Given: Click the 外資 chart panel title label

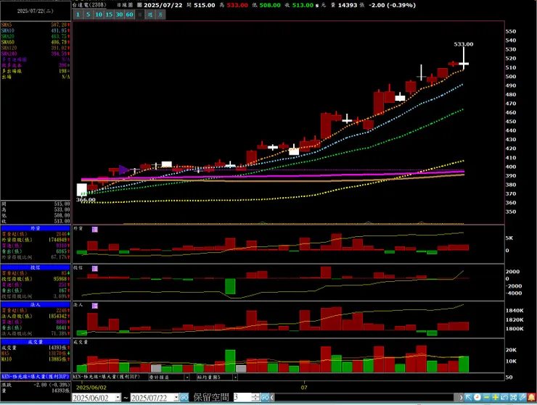Looking at the screenshot, I should click(x=78, y=228).
